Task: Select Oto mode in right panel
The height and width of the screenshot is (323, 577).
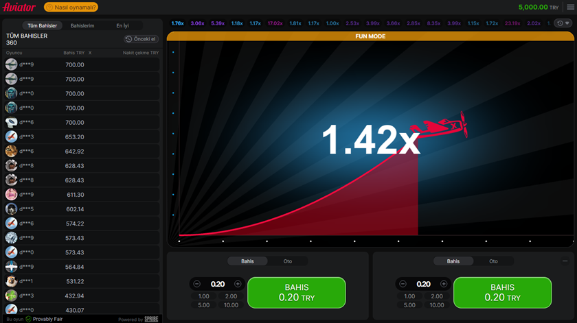Action: pos(493,261)
